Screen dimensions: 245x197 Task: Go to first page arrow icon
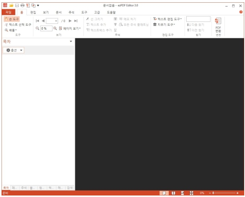click(37, 21)
